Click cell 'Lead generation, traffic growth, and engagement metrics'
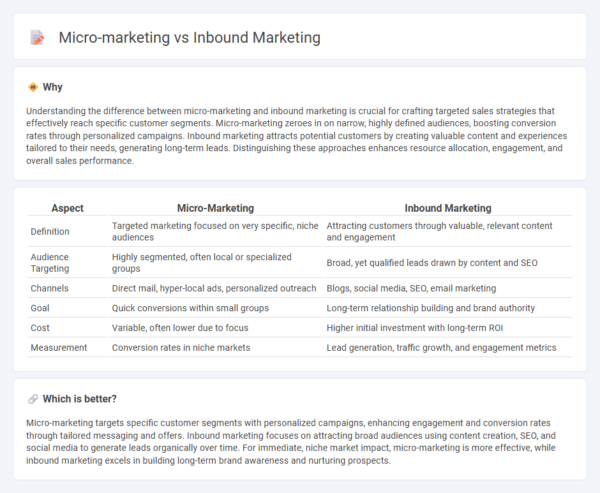The image size is (600, 493). tap(448, 348)
